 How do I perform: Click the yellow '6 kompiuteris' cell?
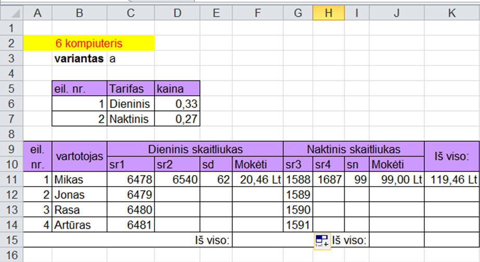[x=89, y=43]
